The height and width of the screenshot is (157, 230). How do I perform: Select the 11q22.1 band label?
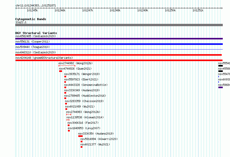pyautogui.click(x=21, y=22)
